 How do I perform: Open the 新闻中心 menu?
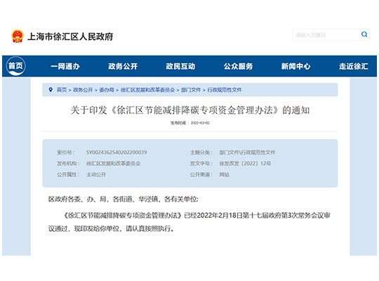[296, 66]
